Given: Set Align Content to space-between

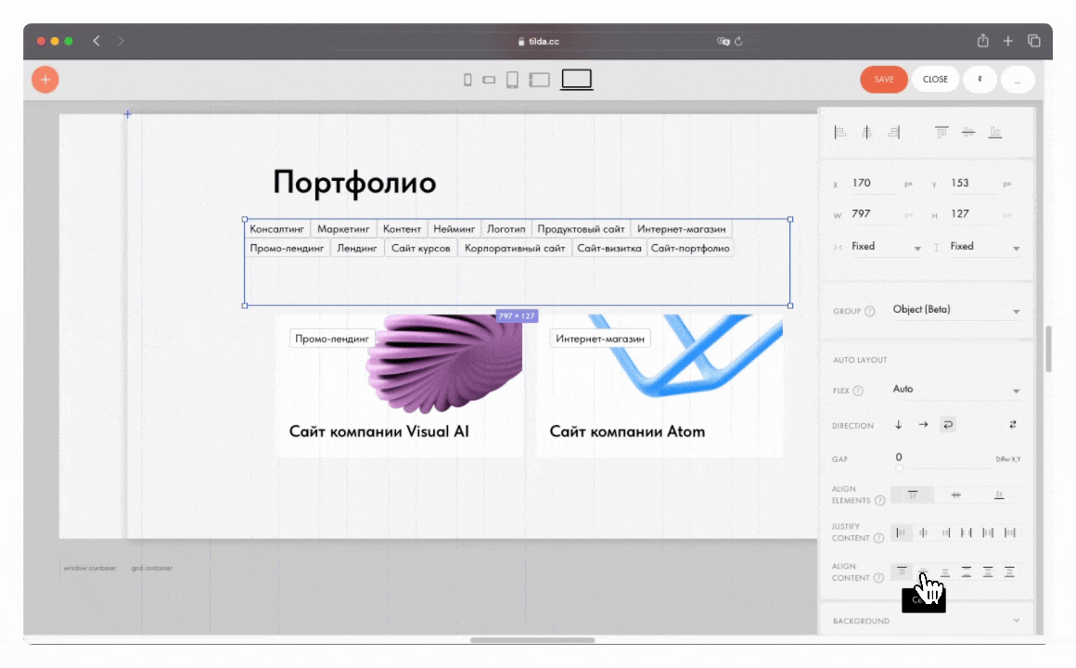Looking at the screenshot, I should click(x=967, y=572).
